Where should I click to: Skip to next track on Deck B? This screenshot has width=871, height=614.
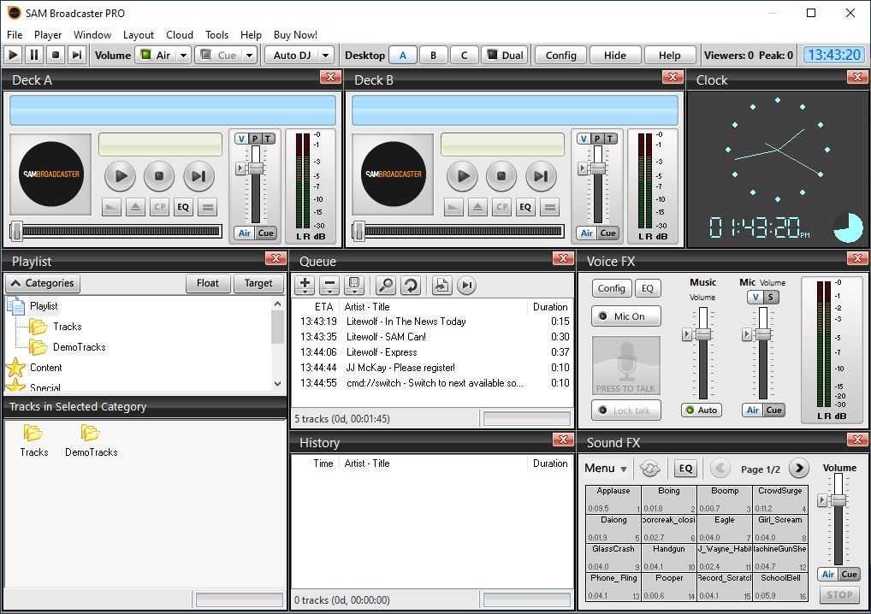541,176
